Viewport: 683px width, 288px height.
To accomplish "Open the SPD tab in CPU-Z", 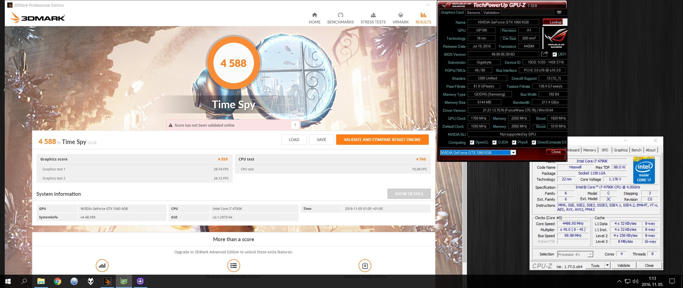I will pos(605,150).
